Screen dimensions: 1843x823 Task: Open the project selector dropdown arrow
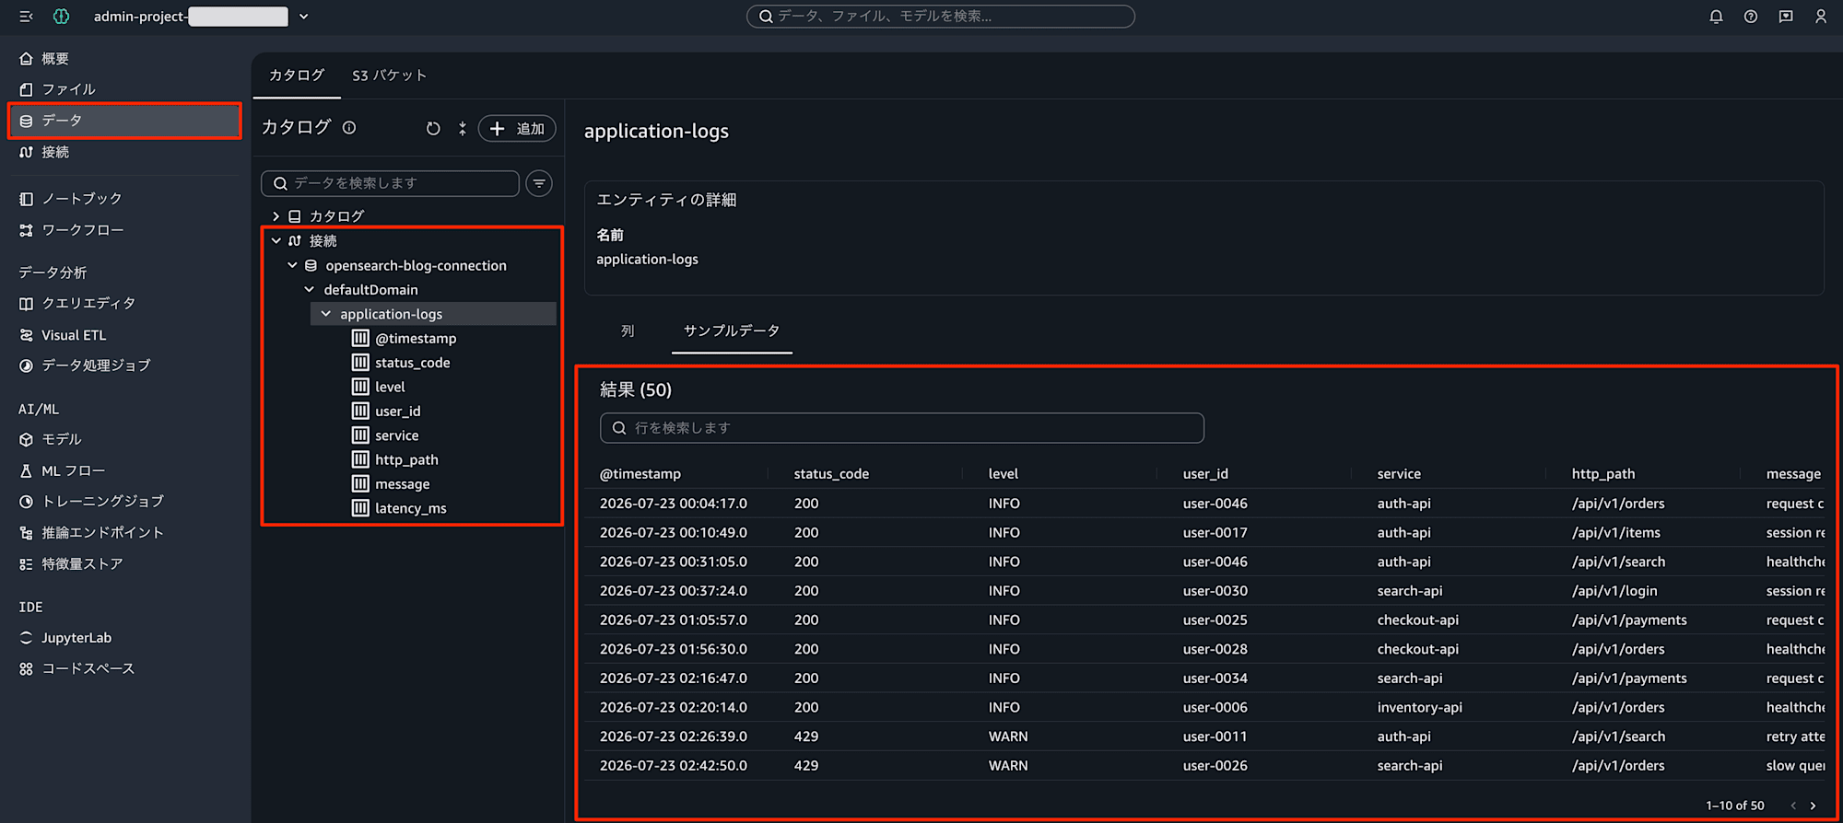[304, 17]
